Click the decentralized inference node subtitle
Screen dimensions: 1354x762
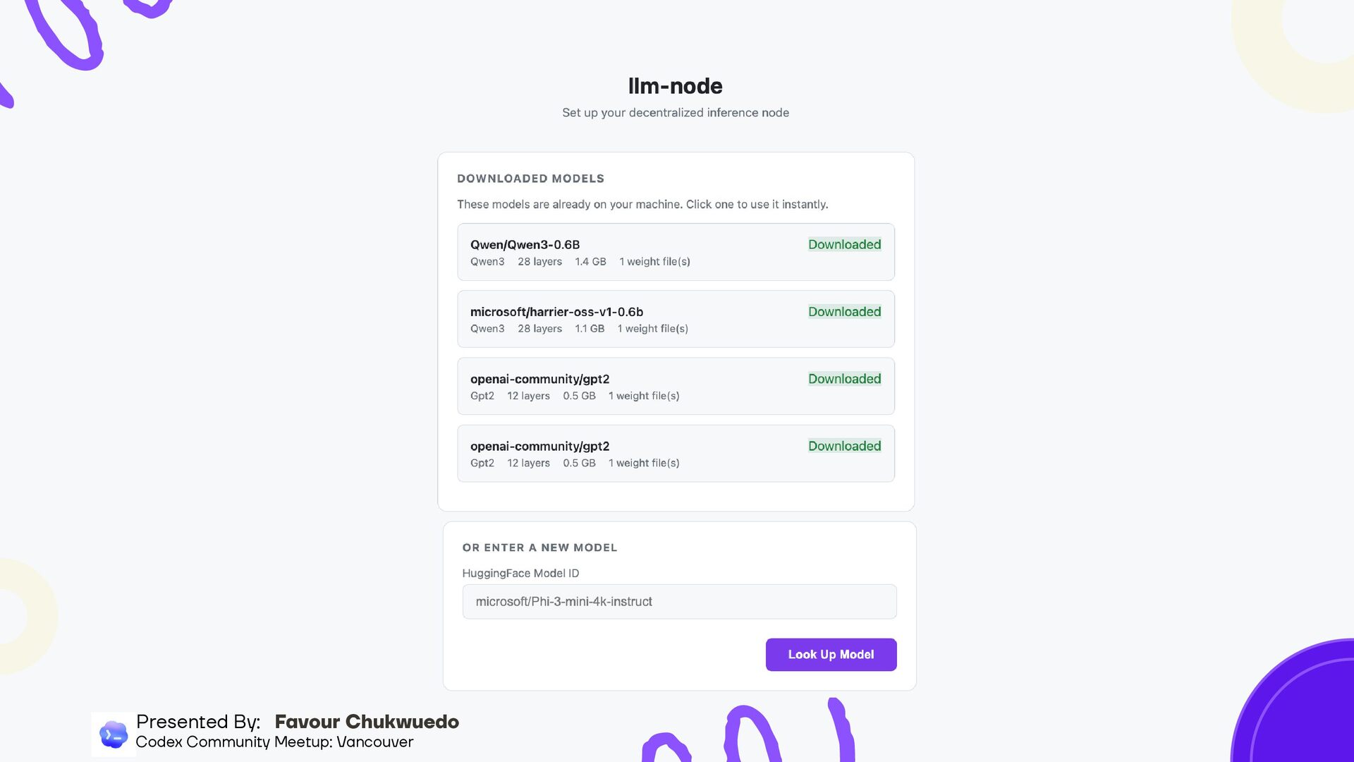[675, 113]
